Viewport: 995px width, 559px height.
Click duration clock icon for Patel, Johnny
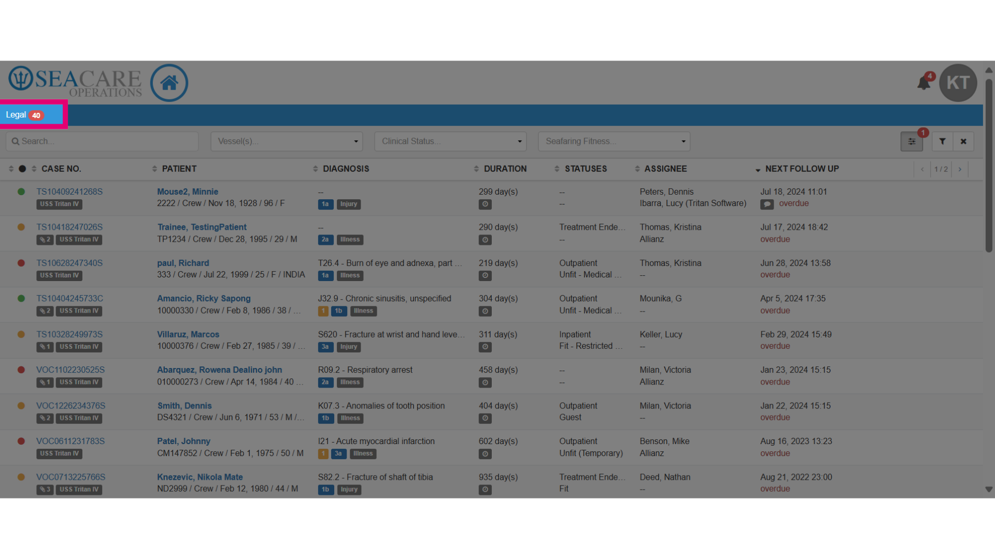point(485,454)
